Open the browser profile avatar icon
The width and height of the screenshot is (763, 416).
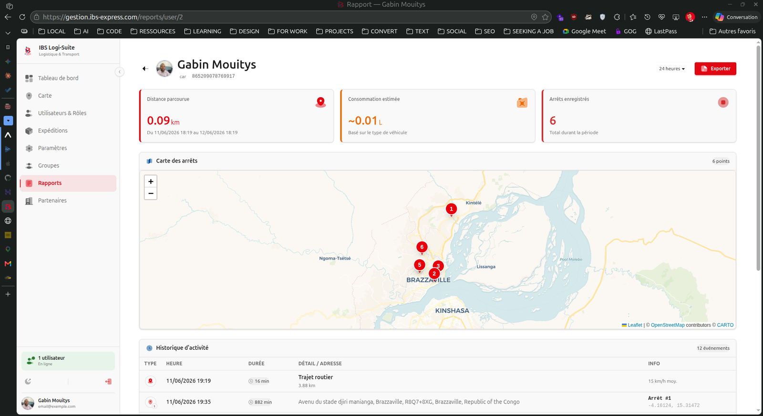click(x=690, y=17)
